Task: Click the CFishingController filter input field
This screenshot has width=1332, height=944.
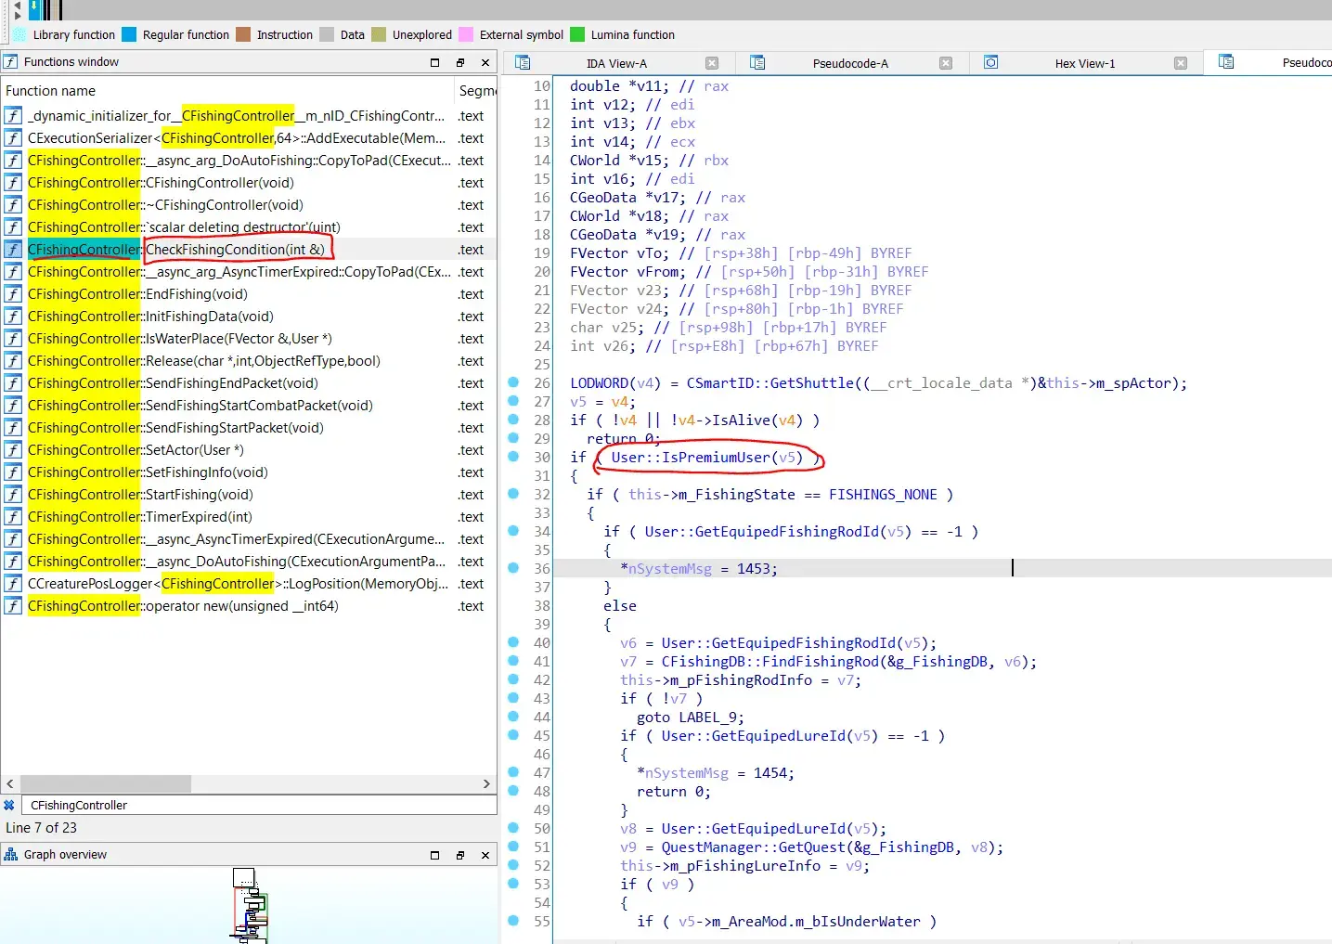Action: (257, 806)
